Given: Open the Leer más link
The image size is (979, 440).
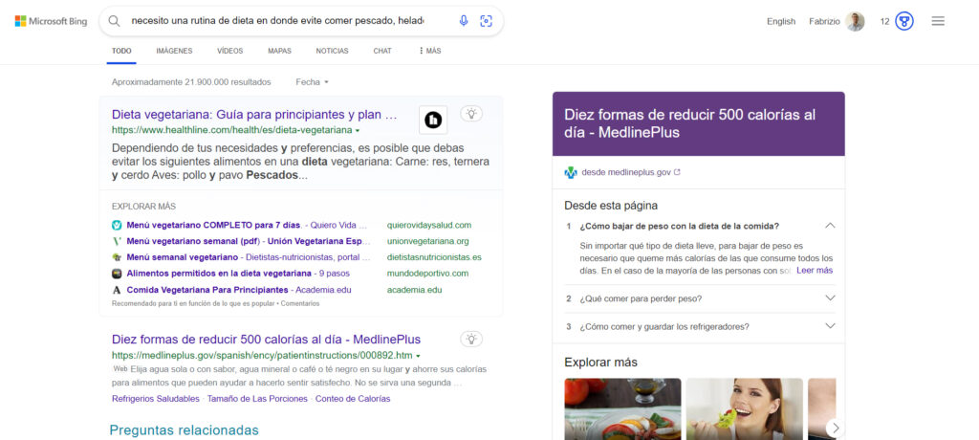Looking at the screenshot, I should (x=814, y=271).
